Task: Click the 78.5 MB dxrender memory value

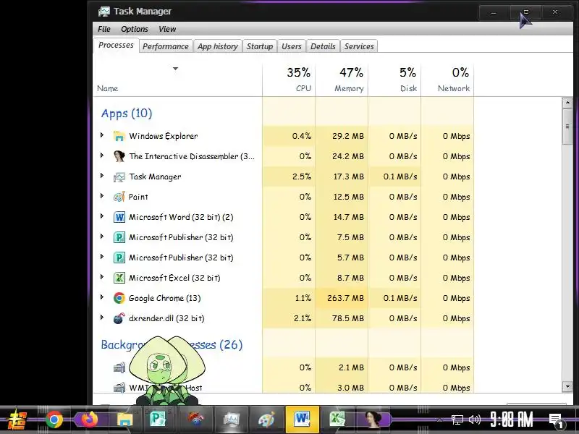Action: coord(348,318)
